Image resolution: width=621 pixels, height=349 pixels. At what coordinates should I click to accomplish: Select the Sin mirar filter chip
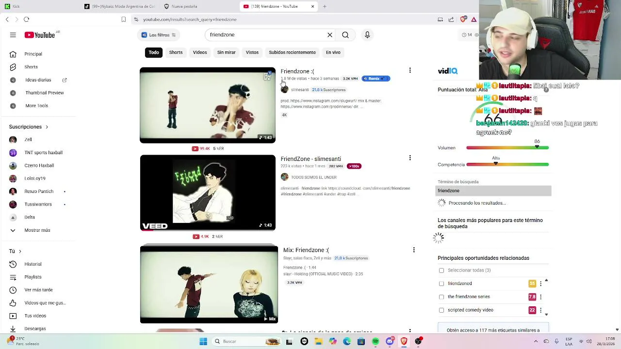coord(226,52)
